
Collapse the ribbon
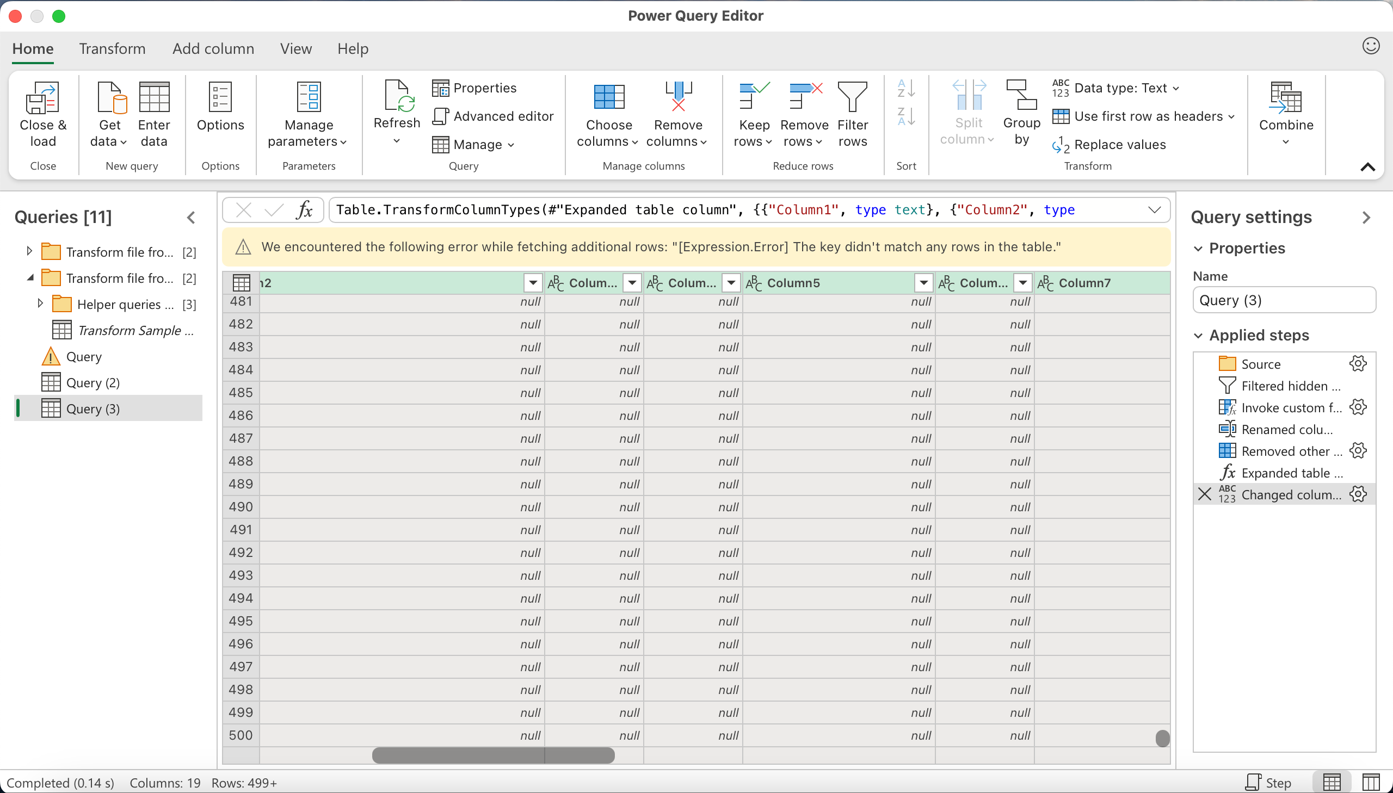(1367, 166)
